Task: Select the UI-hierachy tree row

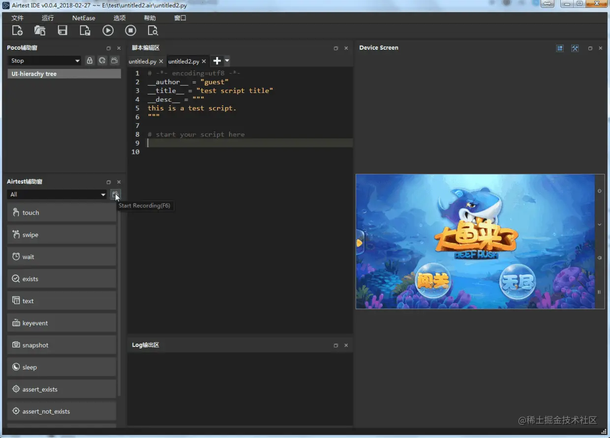Action: (x=64, y=74)
